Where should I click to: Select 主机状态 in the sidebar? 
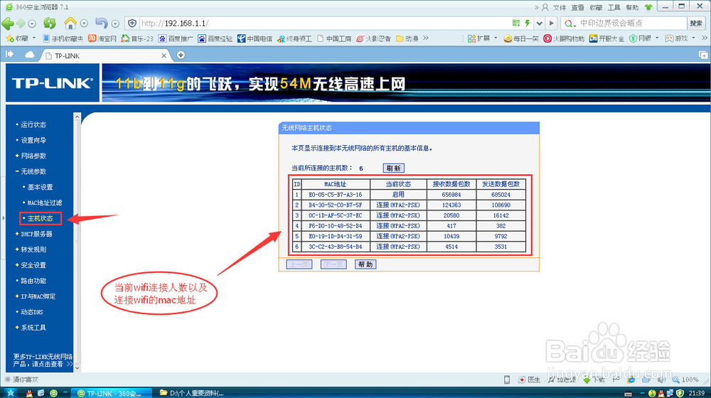click(x=40, y=218)
